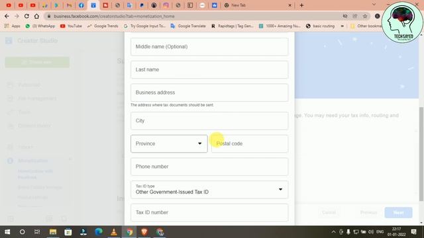Open the Tax ID type dropdown
424x238 pixels.
209,190
